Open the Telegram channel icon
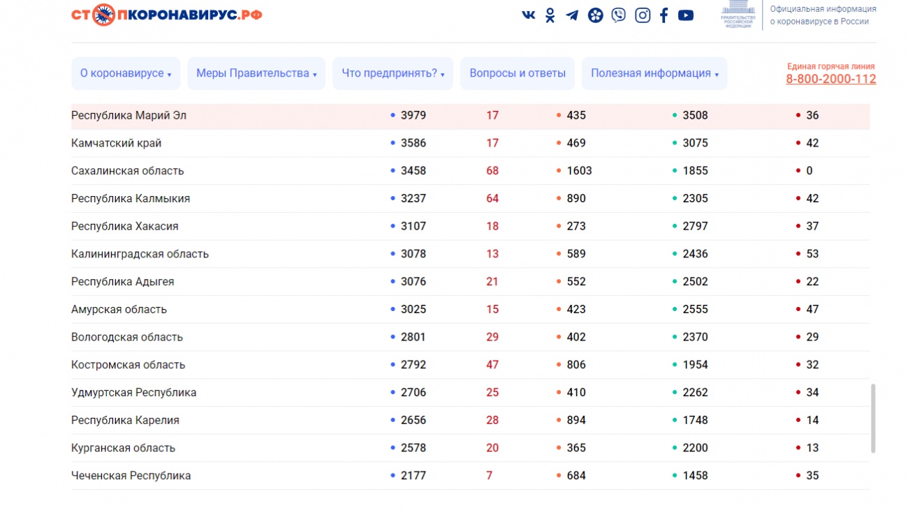 click(572, 15)
